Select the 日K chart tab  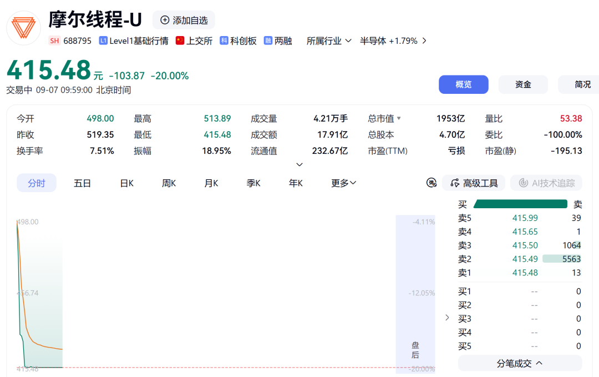point(127,183)
